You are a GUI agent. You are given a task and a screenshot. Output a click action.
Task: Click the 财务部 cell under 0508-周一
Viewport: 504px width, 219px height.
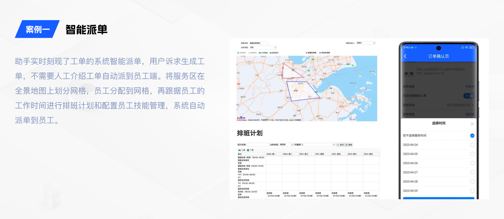(x=274, y=195)
